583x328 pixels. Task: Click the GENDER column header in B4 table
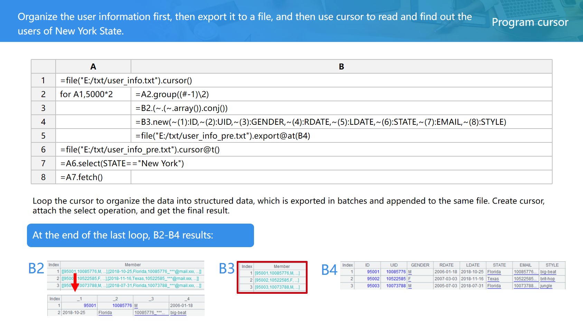coord(420,265)
